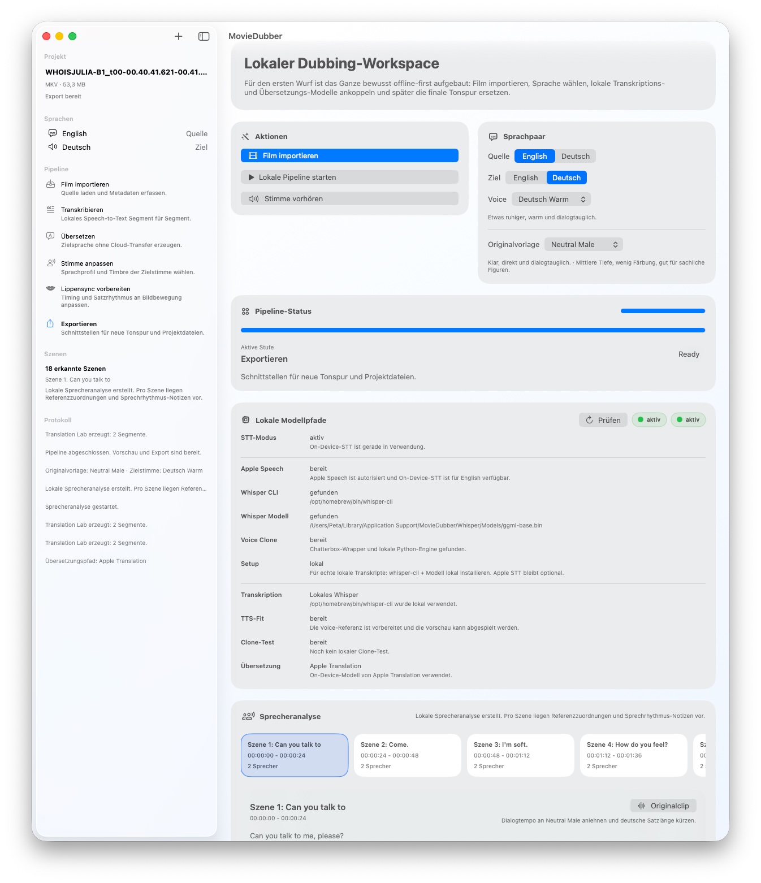Click the Stimme anpassen person icon
The image size is (761, 883).
[x=51, y=263]
